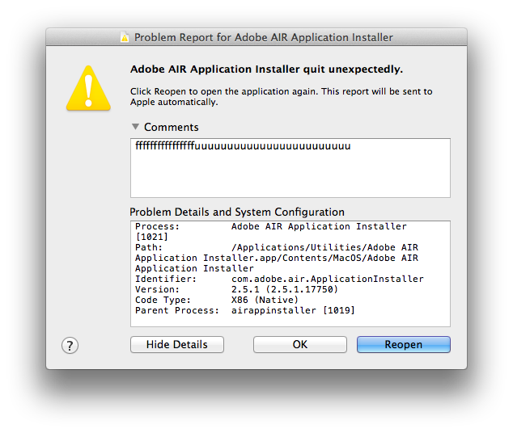The height and width of the screenshot is (433, 513).
Task: Dismiss the dialog with the OK button
Action: point(299,344)
